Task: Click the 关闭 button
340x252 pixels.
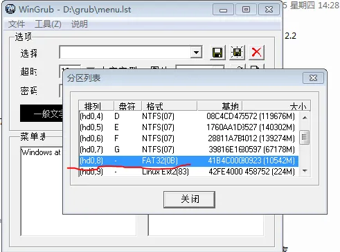Action: (x=189, y=199)
